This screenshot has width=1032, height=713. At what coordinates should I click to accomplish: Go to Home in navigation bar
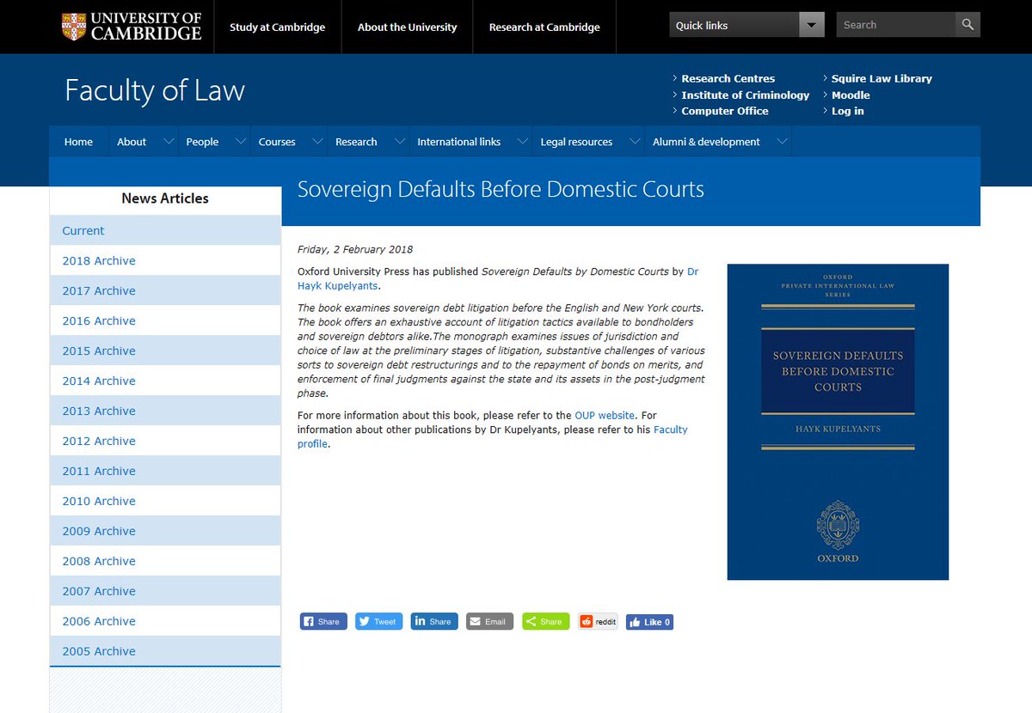click(x=78, y=142)
